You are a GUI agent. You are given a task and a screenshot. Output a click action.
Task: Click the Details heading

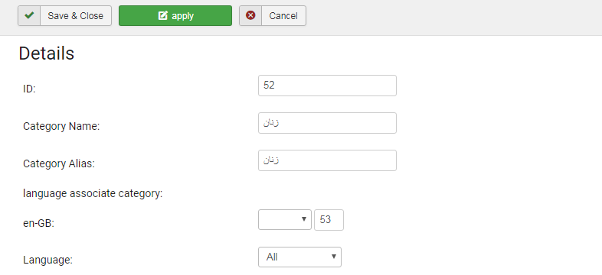47,53
